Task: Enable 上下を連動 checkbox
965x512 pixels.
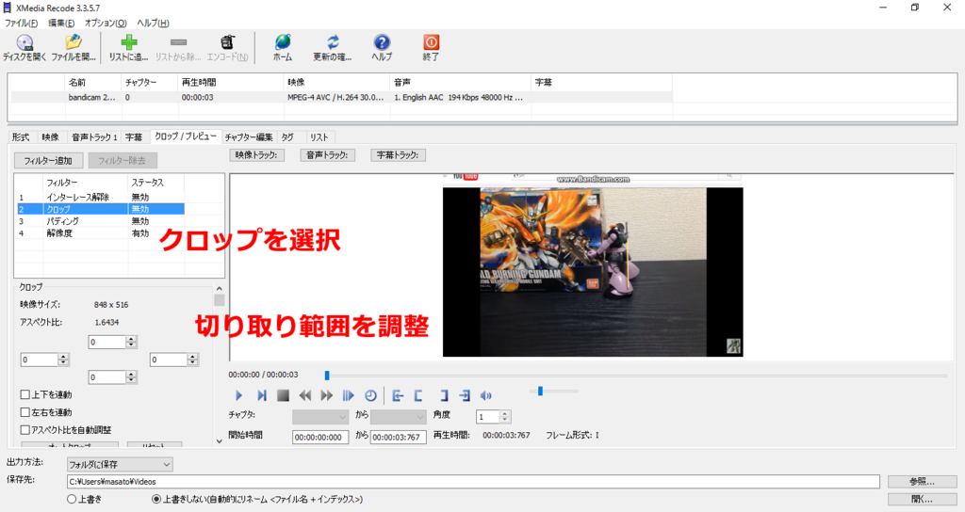Action: 25,394
